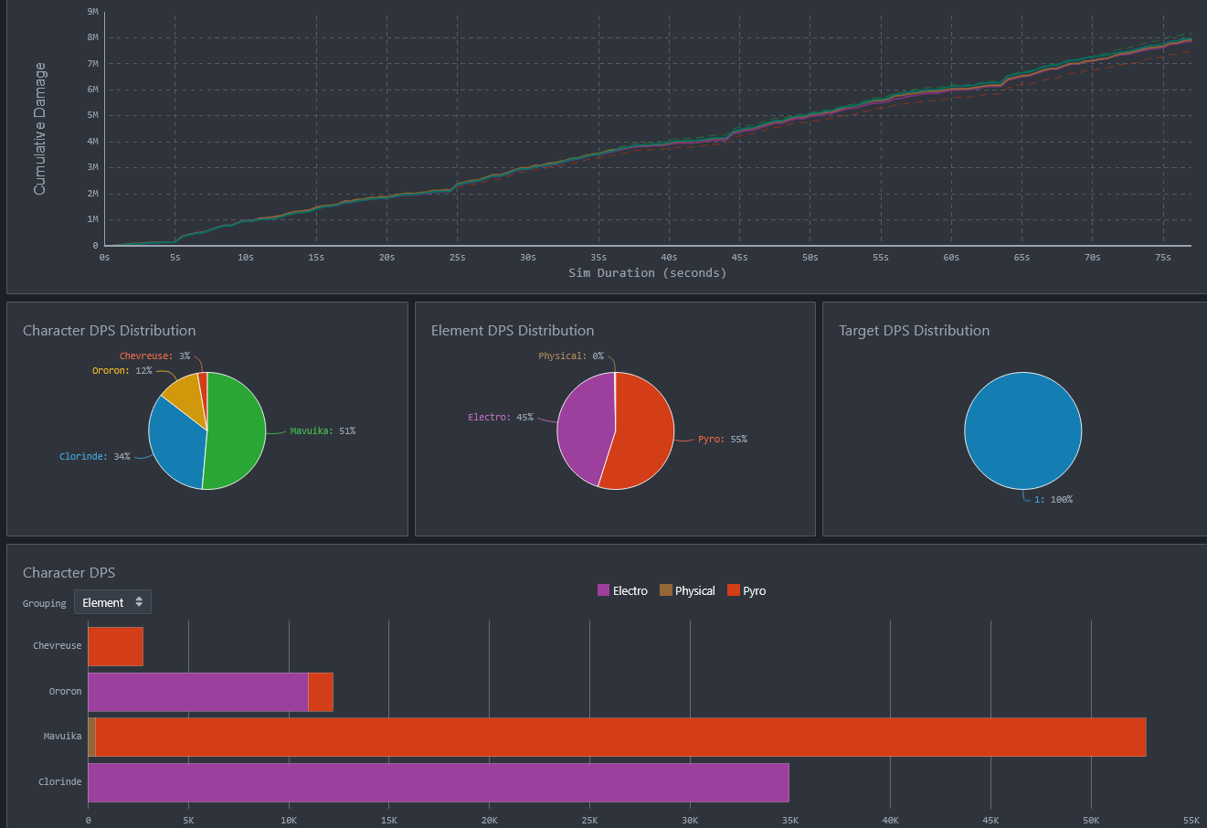Click the '1: 100%' target label
Viewport: 1207px width, 828px height.
click(x=1053, y=499)
